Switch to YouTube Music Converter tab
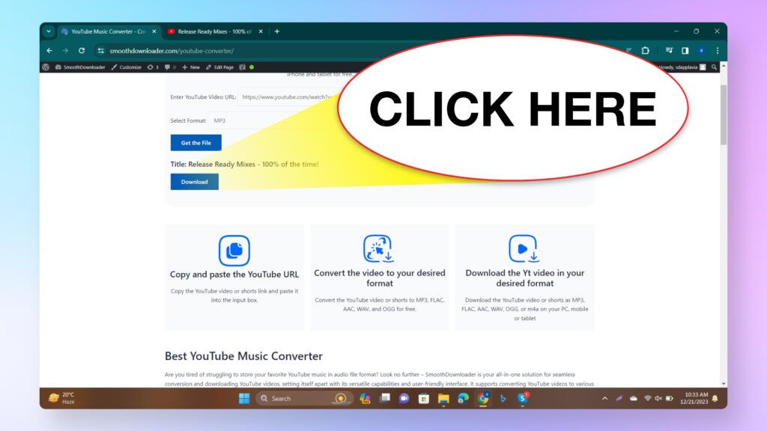The image size is (767, 431). pos(109,31)
